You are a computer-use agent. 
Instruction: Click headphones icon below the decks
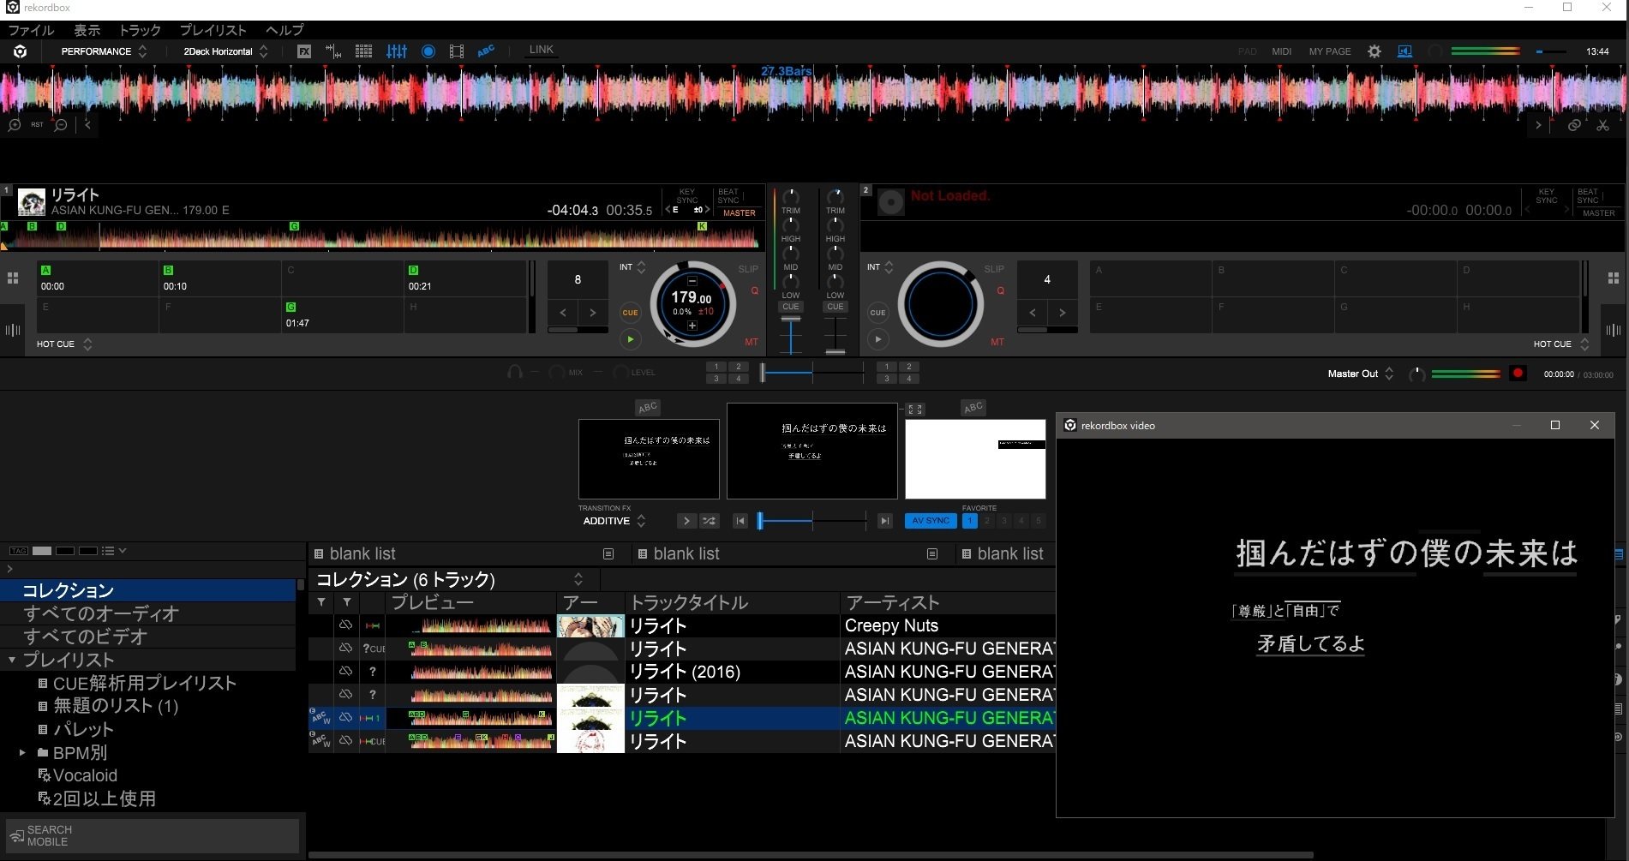(515, 373)
